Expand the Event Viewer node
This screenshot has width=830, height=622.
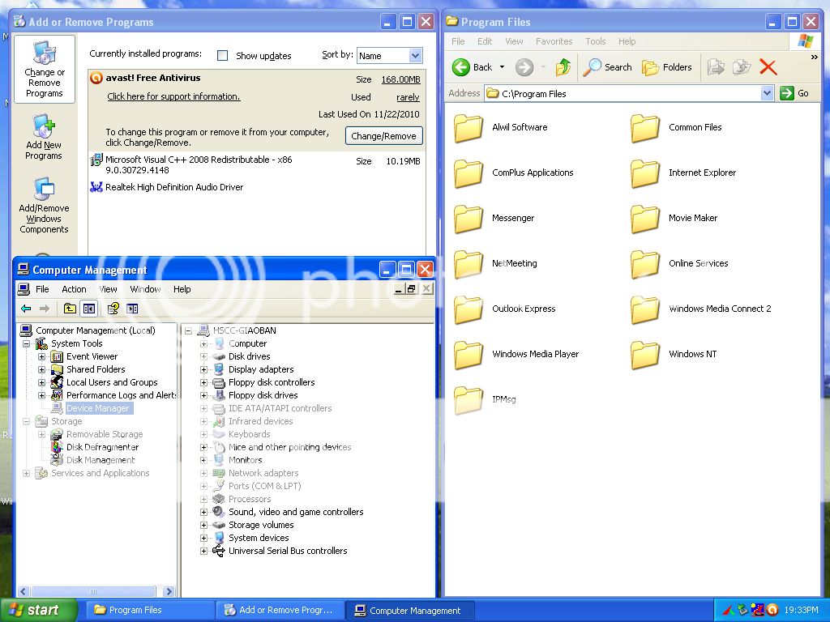click(41, 357)
